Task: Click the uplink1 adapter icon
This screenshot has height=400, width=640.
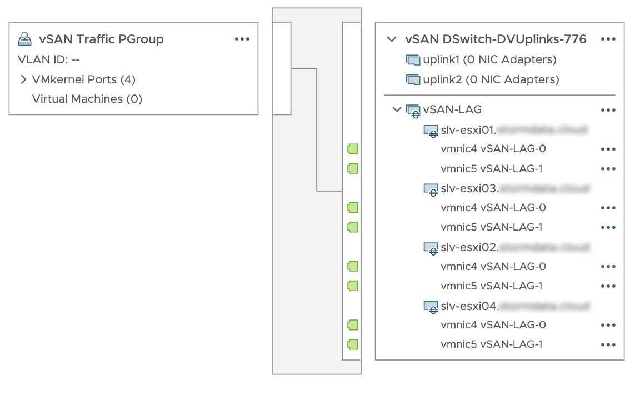Action: click(413, 59)
